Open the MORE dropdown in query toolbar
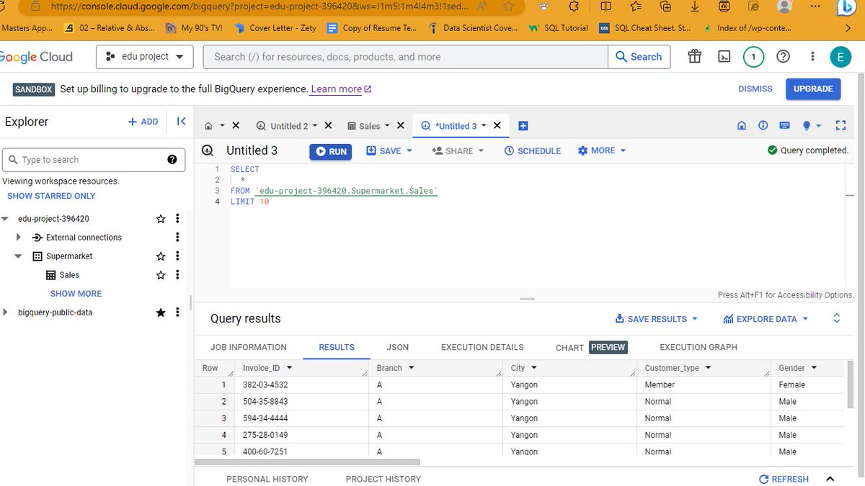This screenshot has width=865, height=486. [x=601, y=150]
